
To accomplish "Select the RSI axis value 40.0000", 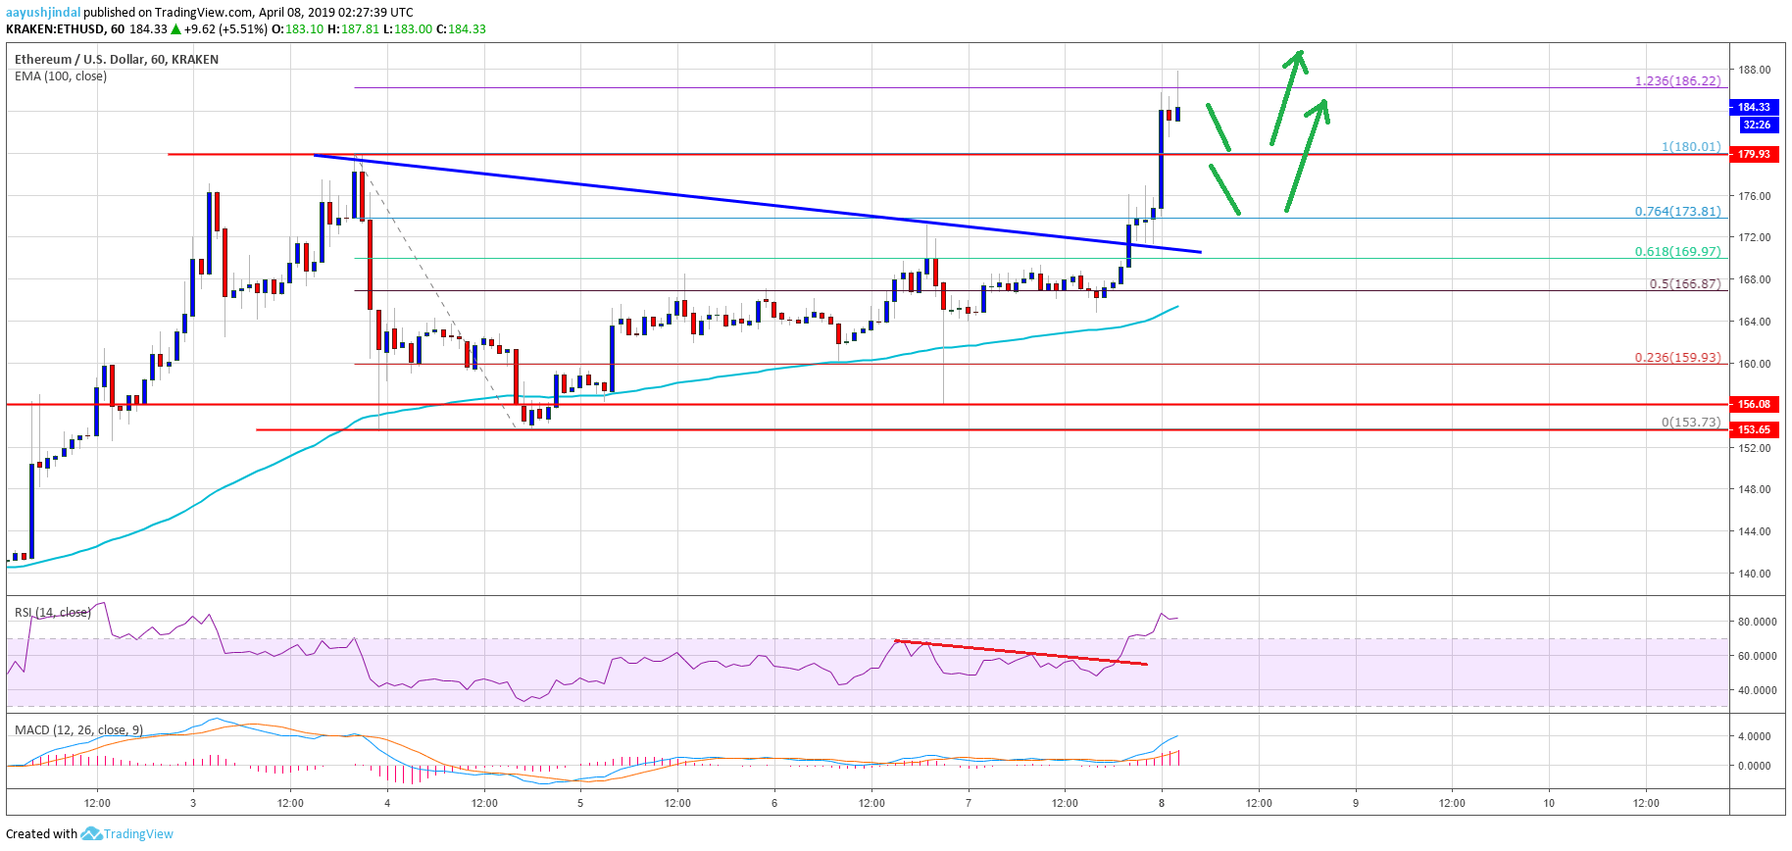I will click(x=1757, y=690).
